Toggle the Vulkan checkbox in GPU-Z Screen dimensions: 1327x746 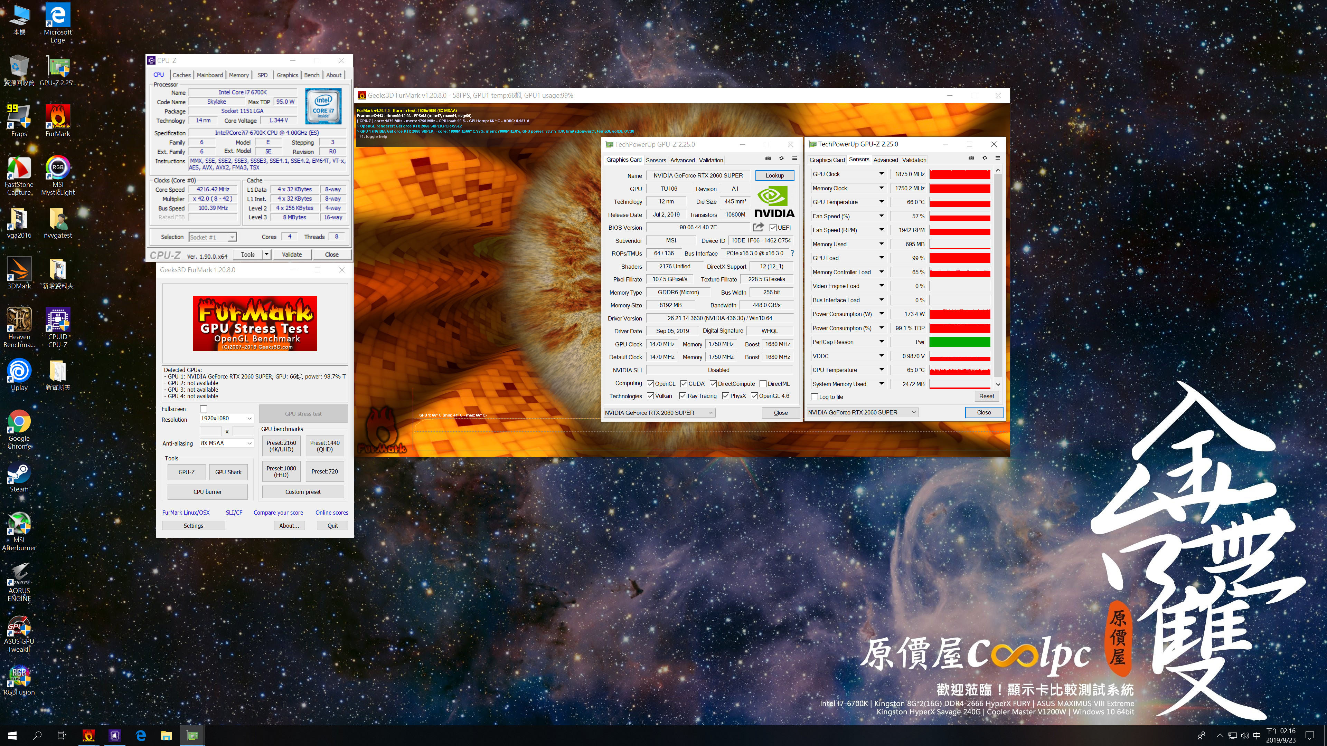[x=650, y=396]
